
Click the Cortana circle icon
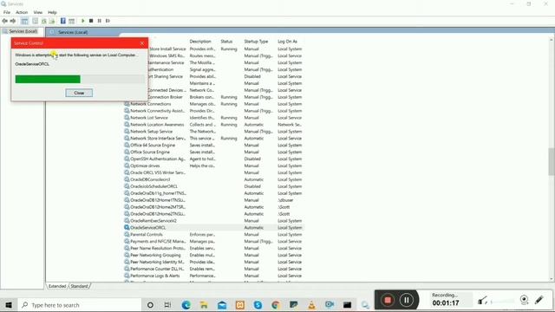click(150, 304)
